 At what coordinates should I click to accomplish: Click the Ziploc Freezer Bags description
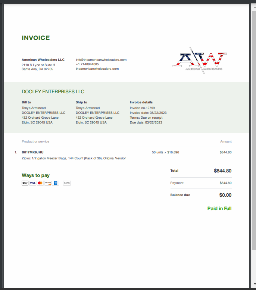74,158
